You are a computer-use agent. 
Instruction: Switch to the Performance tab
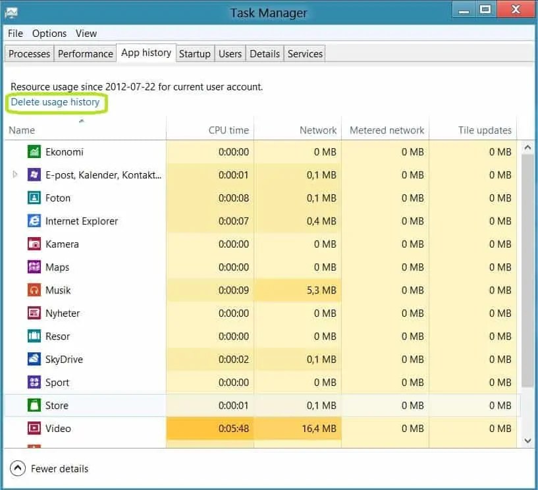point(85,53)
